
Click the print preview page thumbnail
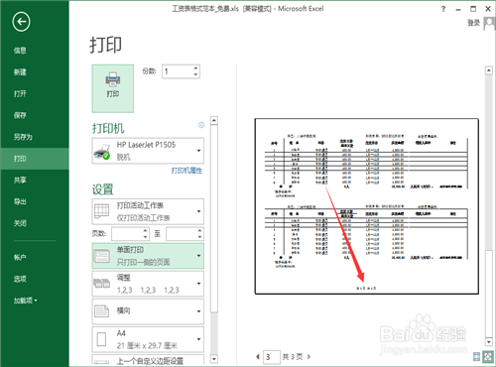(367, 206)
